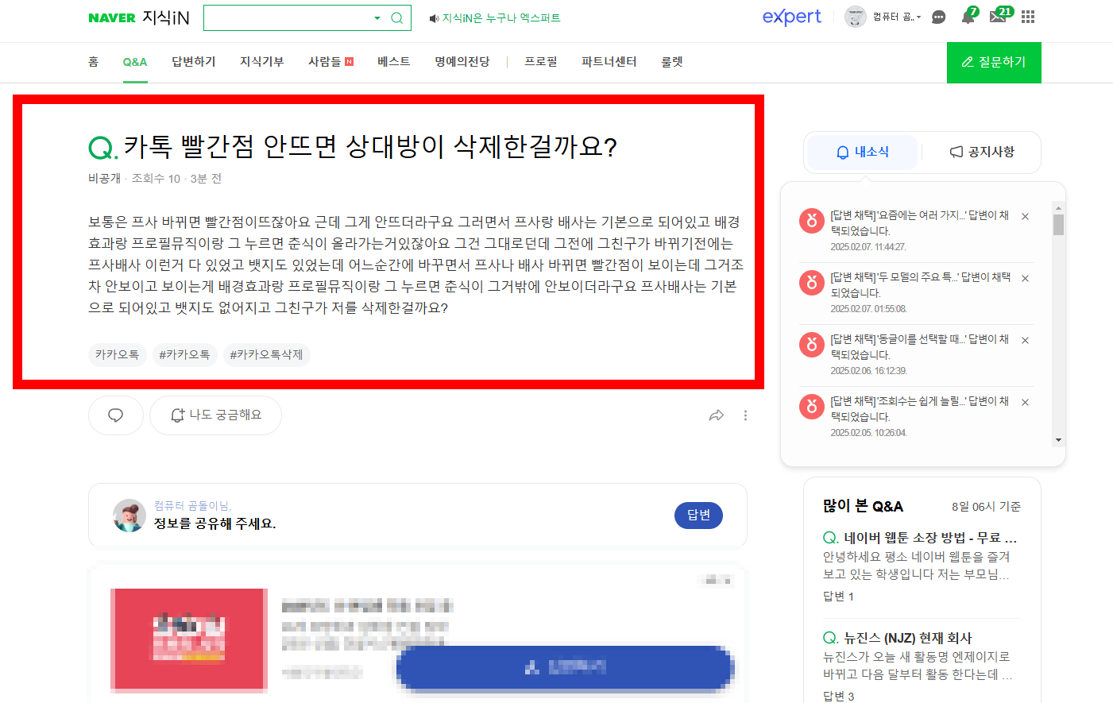Switch to 내소식 tab
The width and height of the screenshot is (1113, 703).
coord(864,152)
